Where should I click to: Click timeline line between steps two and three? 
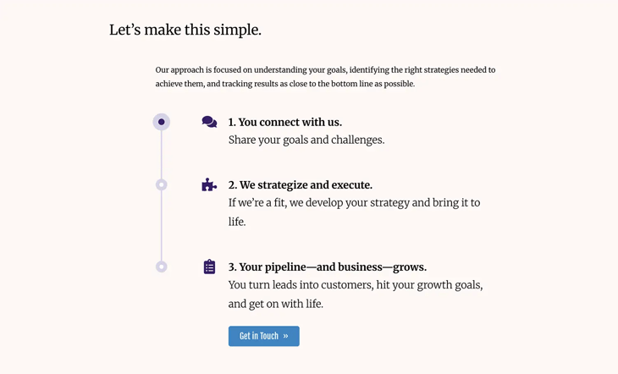click(162, 226)
